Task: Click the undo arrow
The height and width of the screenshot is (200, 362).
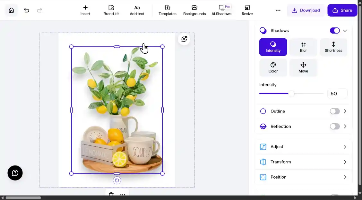Action: tap(26, 10)
